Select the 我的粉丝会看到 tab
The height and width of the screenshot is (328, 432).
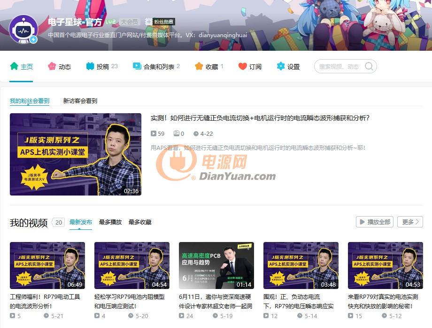[x=30, y=101]
